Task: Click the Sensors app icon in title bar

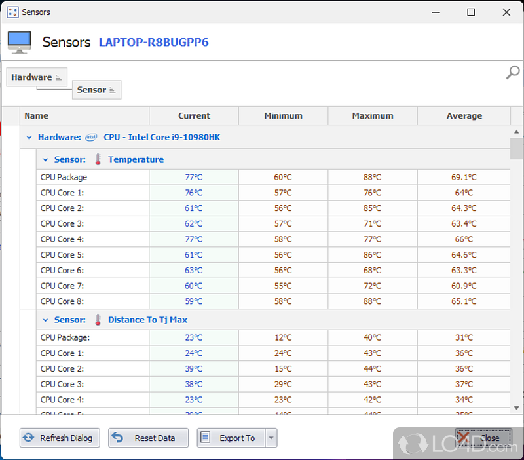Action: (x=12, y=12)
